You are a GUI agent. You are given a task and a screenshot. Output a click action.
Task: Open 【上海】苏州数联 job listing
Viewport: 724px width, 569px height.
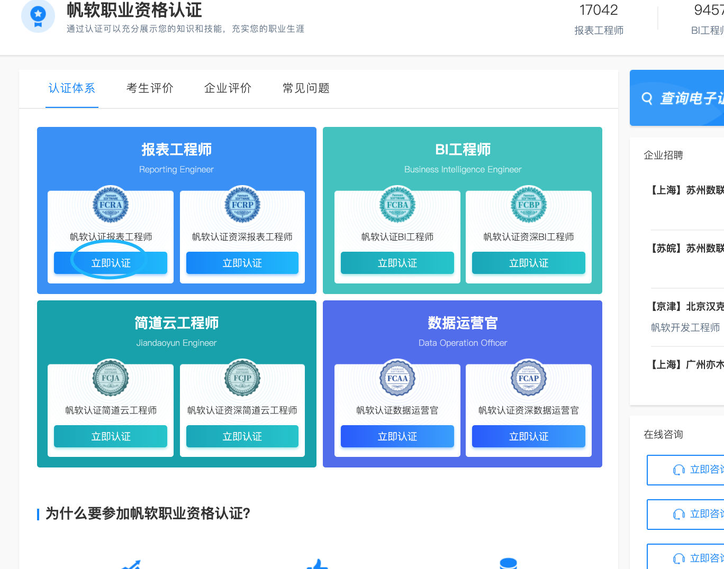[686, 190]
